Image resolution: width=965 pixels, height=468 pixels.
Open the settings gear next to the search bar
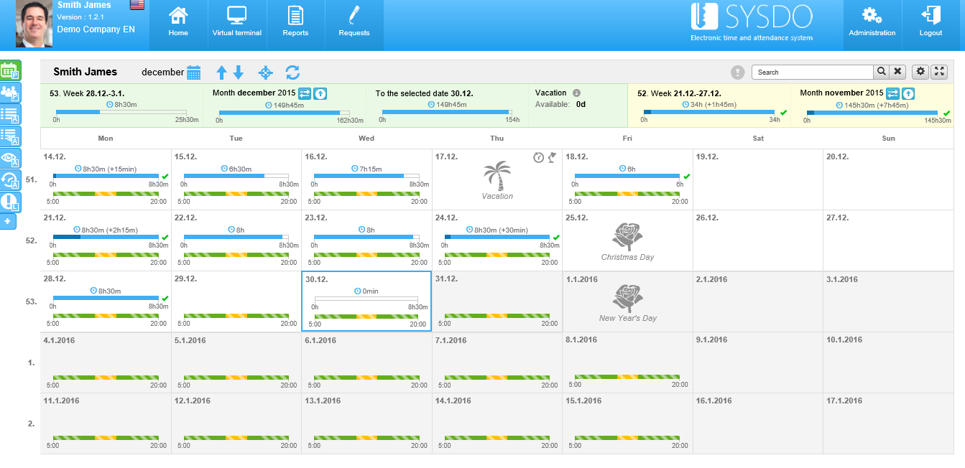coord(920,72)
